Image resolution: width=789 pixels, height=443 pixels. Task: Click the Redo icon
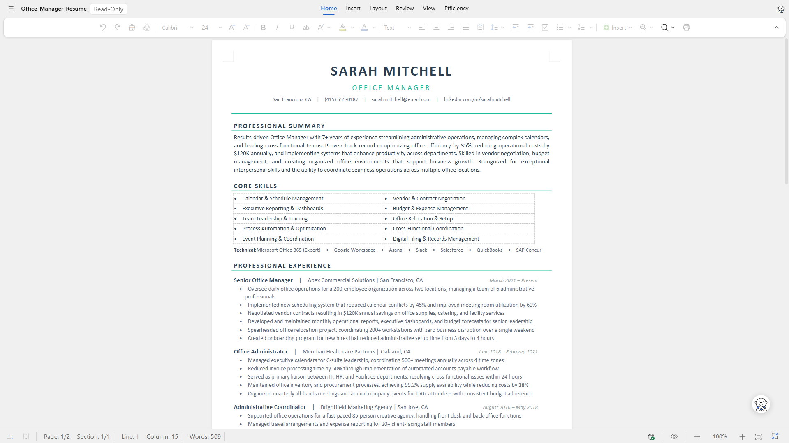[118, 28]
